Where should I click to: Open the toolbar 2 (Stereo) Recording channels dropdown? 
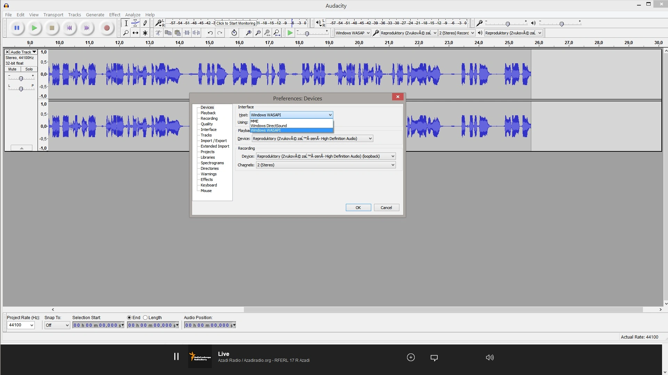456,33
